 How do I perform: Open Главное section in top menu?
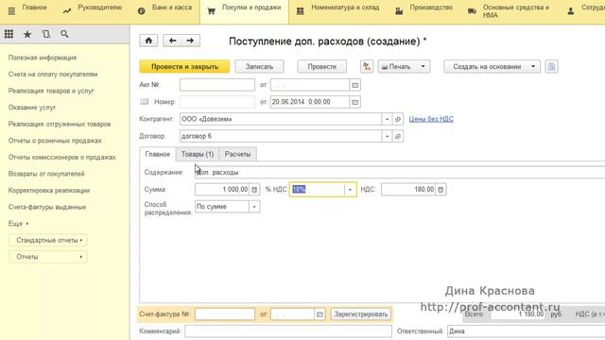click(x=34, y=8)
